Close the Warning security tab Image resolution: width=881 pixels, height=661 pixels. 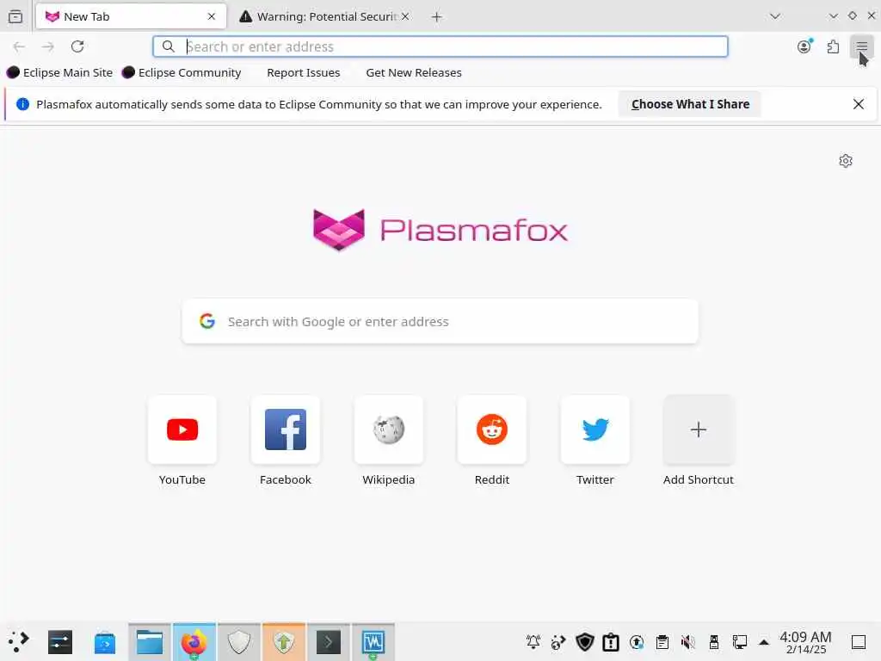coord(405,17)
